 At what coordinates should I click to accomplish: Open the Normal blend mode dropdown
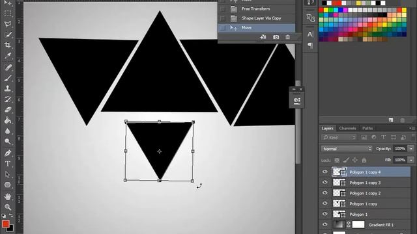click(x=346, y=149)
